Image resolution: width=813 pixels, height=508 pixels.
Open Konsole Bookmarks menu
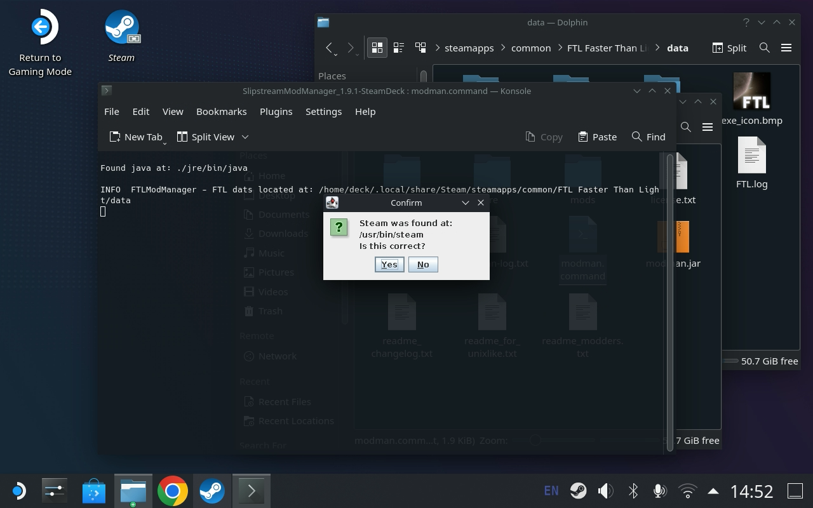tap(221, 111)
